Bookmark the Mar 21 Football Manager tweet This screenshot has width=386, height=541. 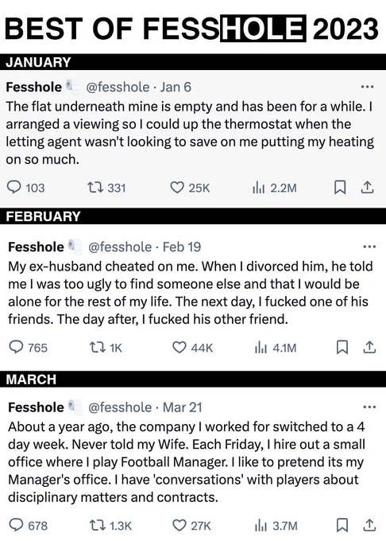click(342, 525)
